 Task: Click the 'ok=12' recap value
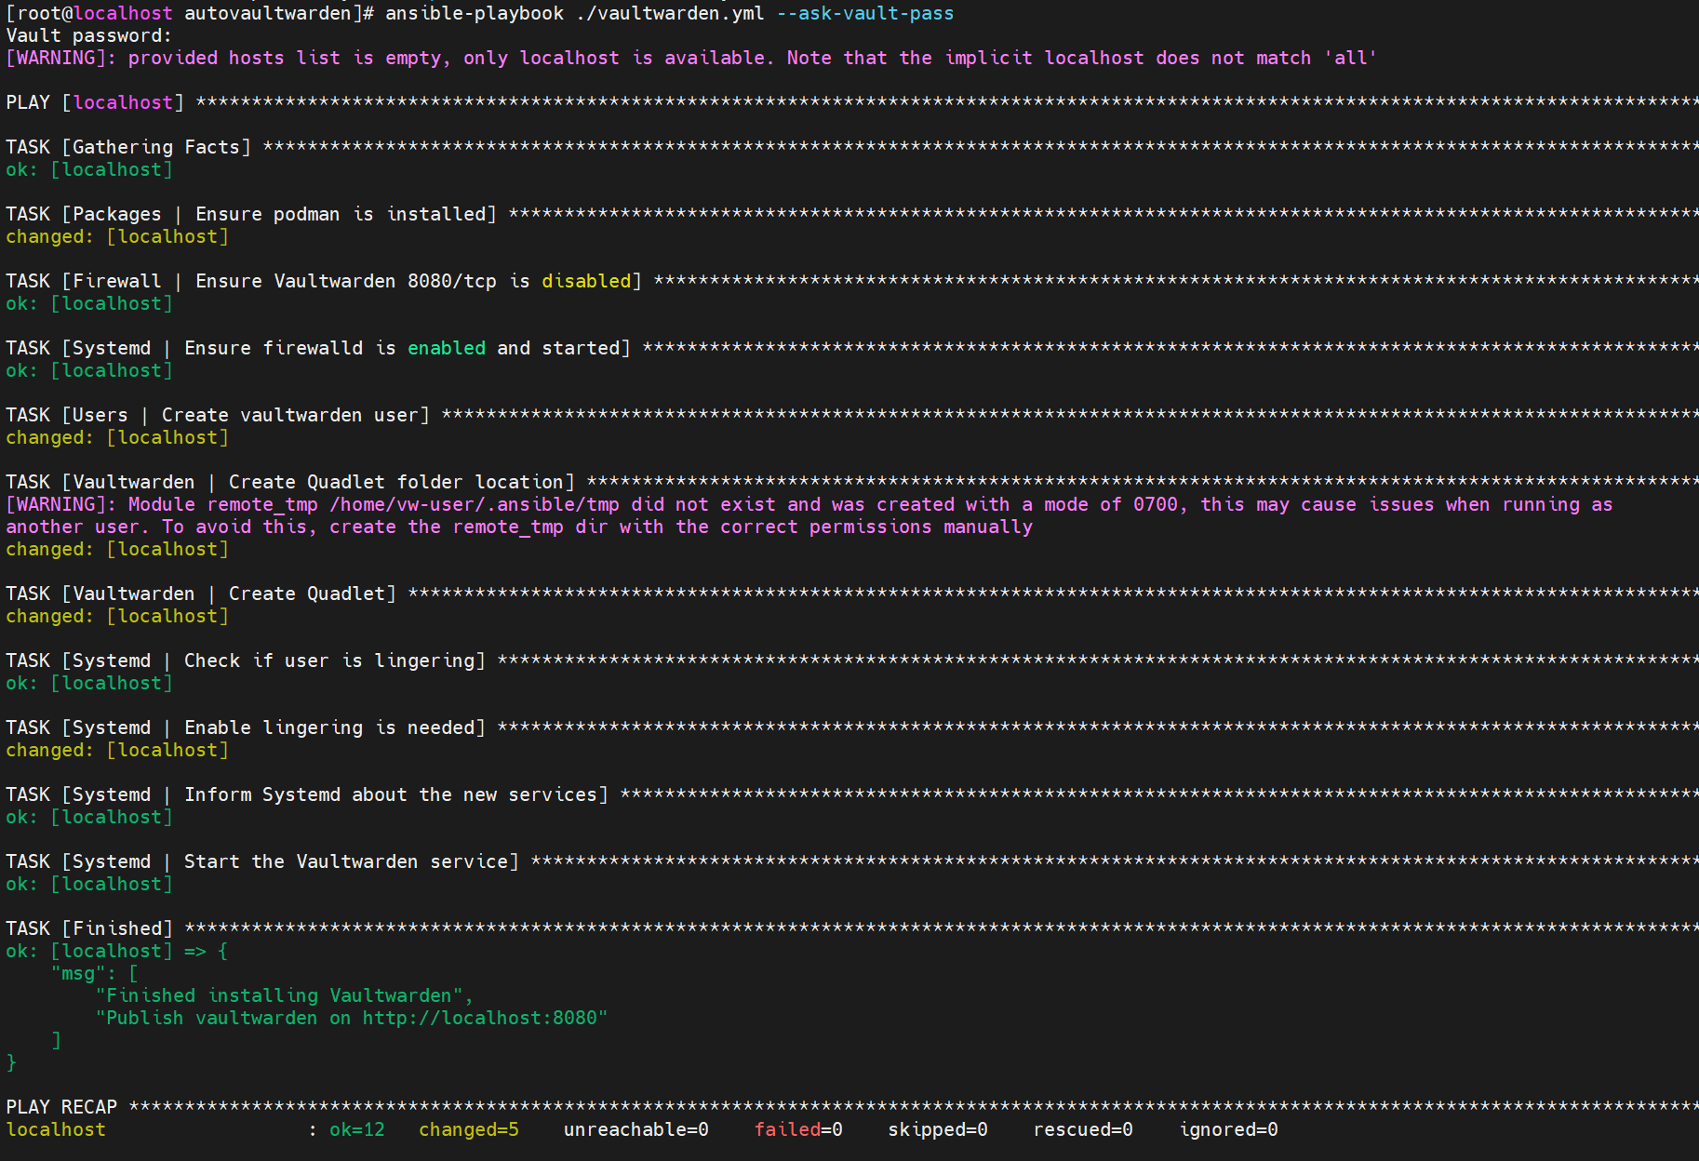pos(357,1129)
